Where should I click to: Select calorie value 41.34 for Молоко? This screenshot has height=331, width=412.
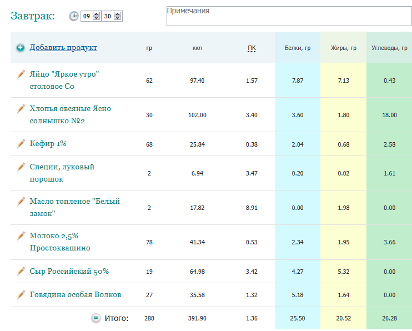point(197,242)
